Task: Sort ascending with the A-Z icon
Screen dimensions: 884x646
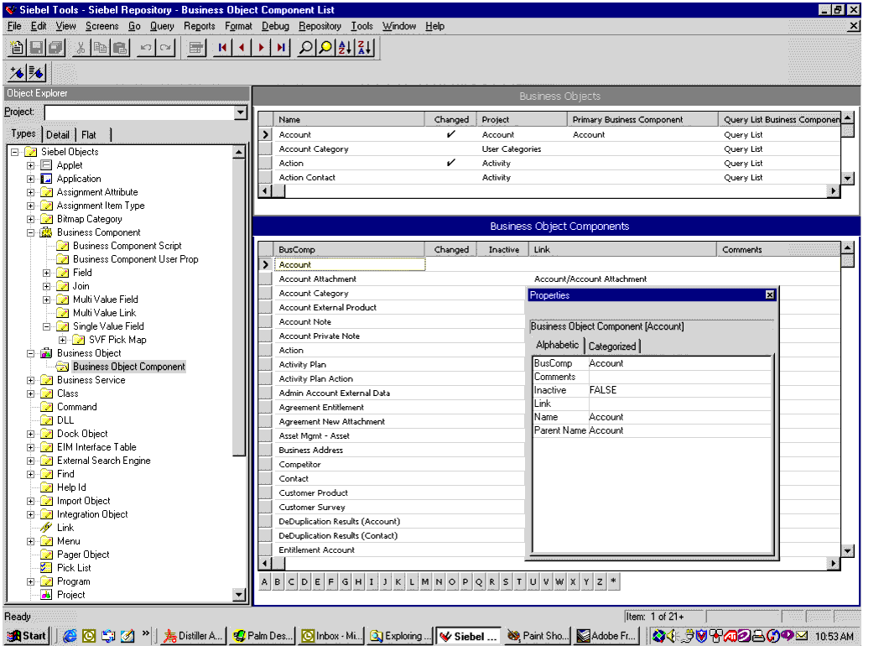Action: click(345, 48)
